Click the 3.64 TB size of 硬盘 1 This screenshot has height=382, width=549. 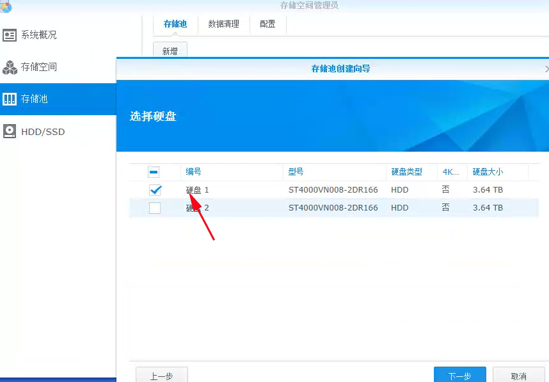[488, 190]
